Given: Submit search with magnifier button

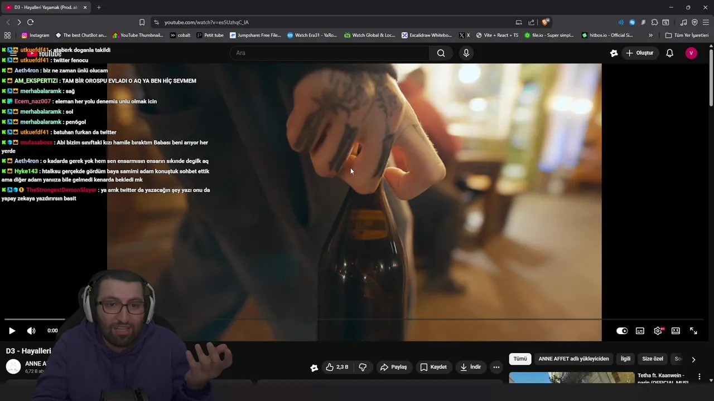Looking at the screenshot, I should [441, 53].
